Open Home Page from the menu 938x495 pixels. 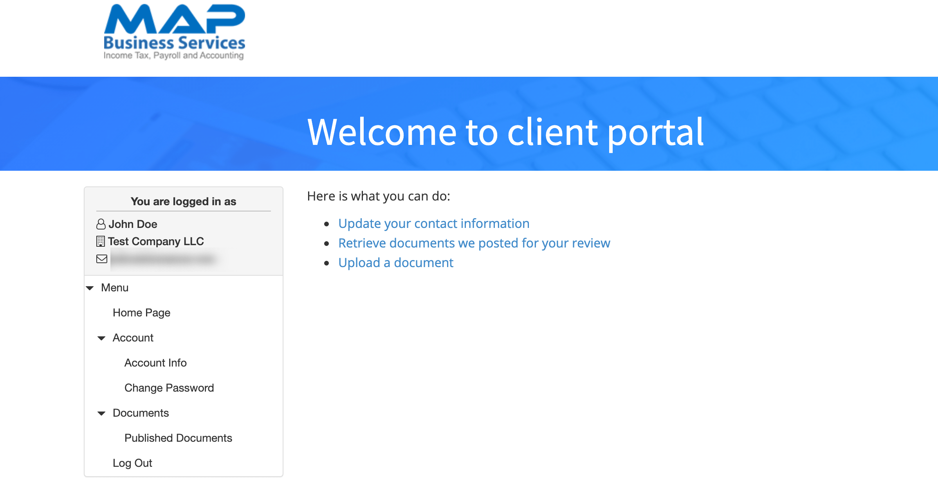141,313
